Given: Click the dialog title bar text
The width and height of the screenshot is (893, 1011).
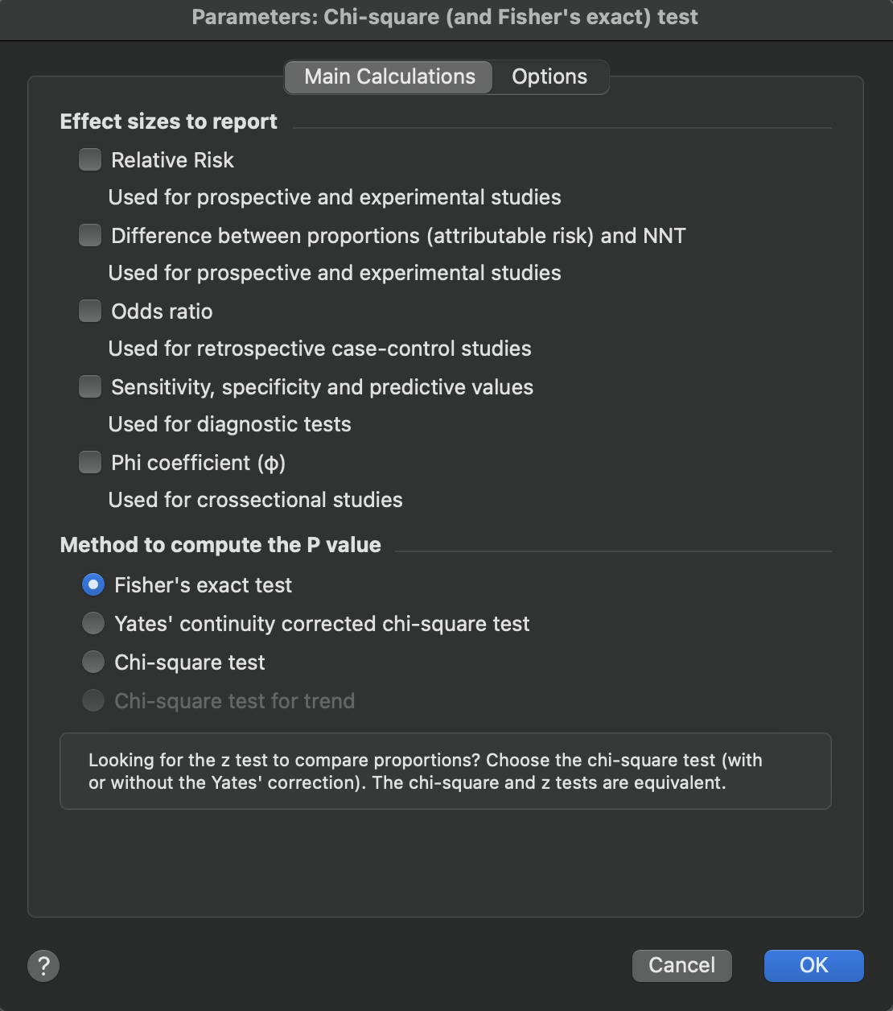Looking at the screenshot, I should coord(445,17).
